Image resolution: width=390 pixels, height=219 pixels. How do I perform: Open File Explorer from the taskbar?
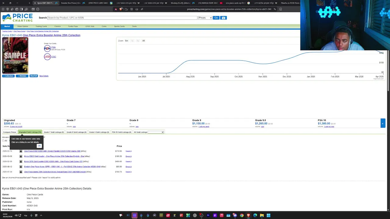(262, 215)
